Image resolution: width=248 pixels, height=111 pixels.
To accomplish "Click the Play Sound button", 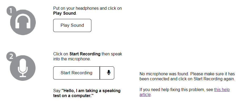I will (x=72, y=25).
